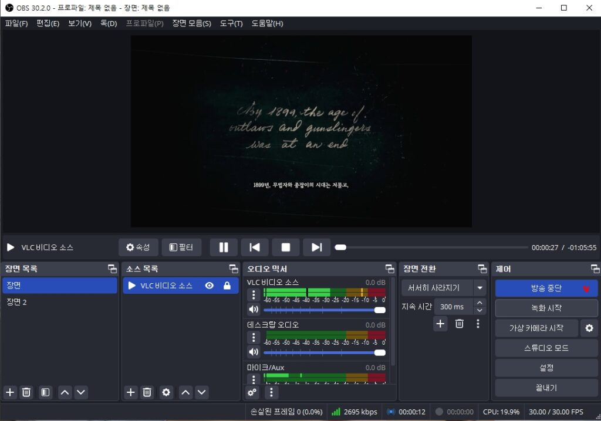Open VLC 비디오 소스 audio options menu
The image size is (601, 421).
point(254,294)
